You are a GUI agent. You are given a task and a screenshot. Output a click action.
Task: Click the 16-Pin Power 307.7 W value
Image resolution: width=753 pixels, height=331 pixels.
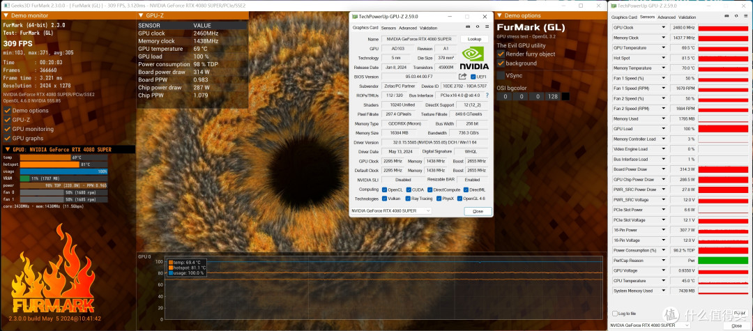(x=683, y=230)
